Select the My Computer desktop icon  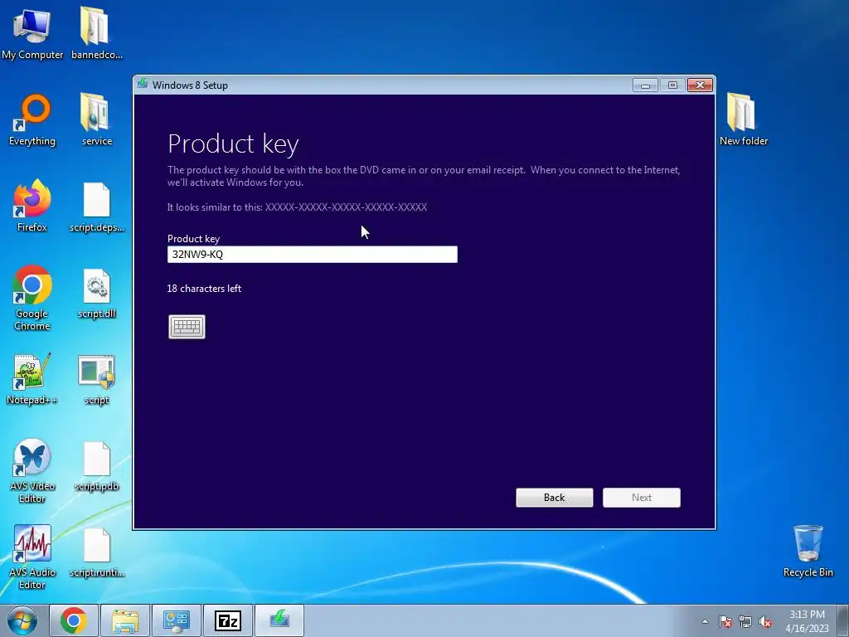click(32, 34)
